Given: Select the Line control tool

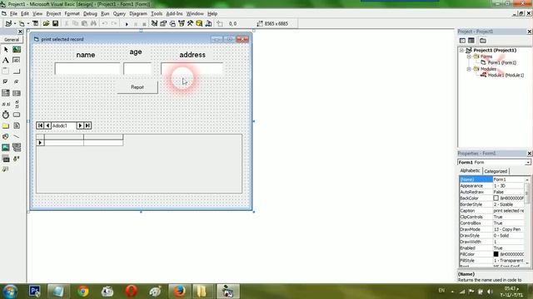Looking at the screenshot, I should point(17,136).
